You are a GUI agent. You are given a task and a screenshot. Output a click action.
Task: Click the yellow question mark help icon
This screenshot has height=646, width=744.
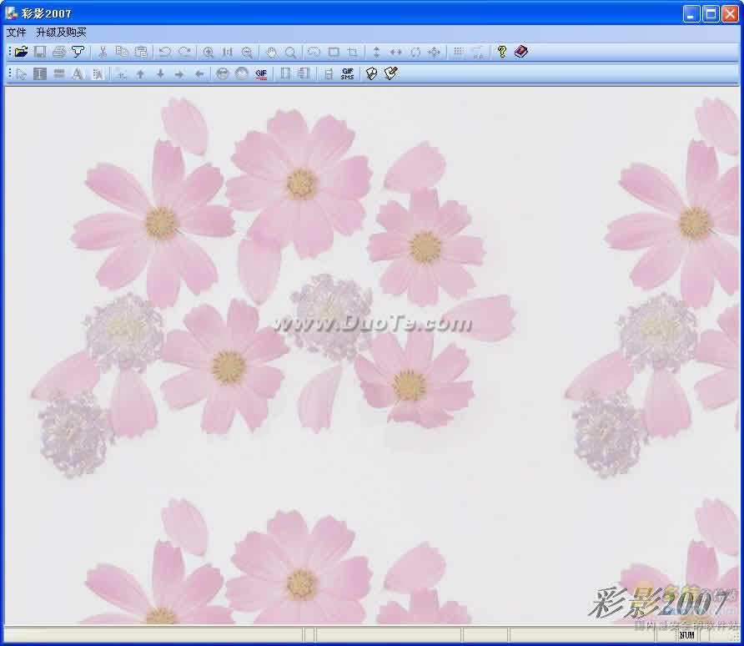point(501,51)
